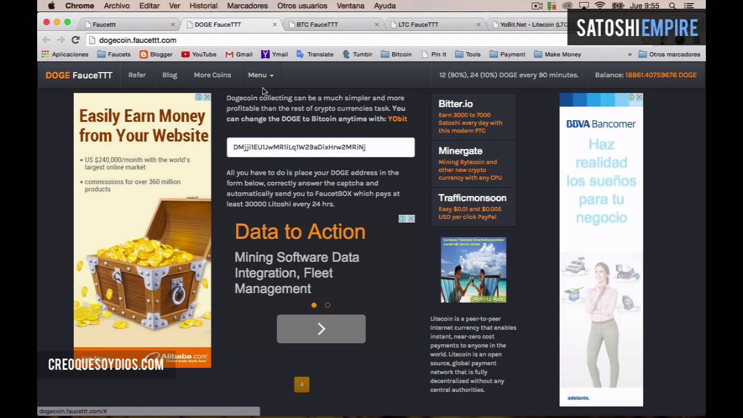Open the Faucets bookmark folder
Image resolution: width=743 pixels, height=418 pixels.
pyautogui.click(x=114, y=54)
